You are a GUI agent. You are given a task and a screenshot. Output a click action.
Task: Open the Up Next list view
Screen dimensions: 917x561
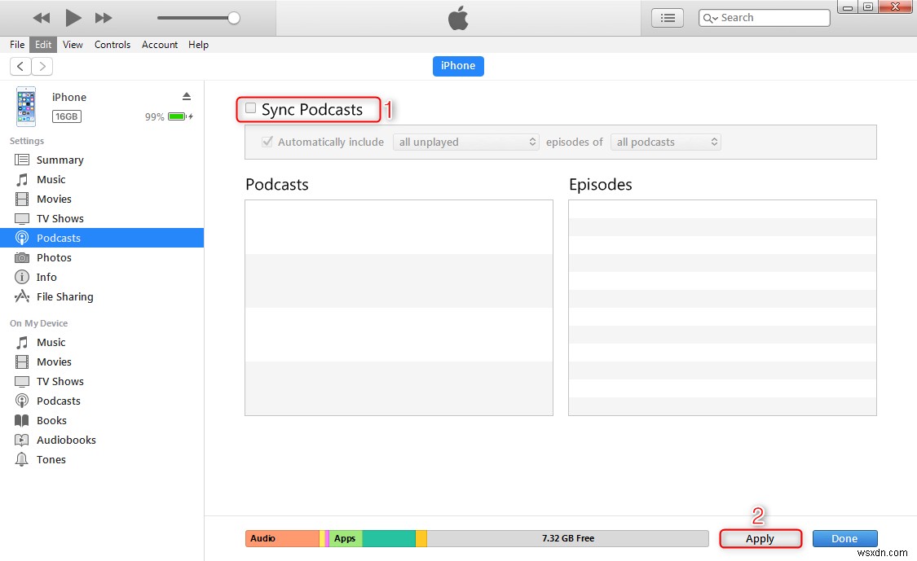(667, 17)
